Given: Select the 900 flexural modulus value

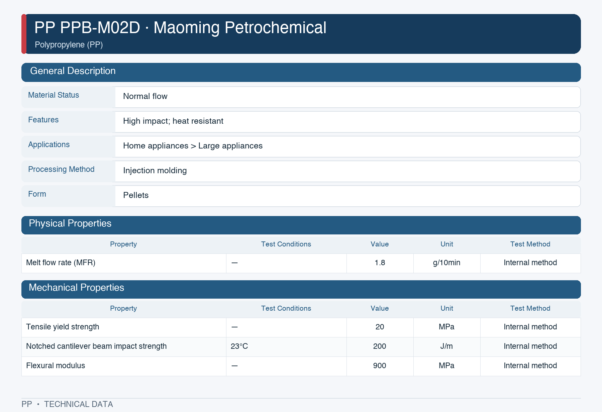Looking at the screenshot, I should click(380, 366).
